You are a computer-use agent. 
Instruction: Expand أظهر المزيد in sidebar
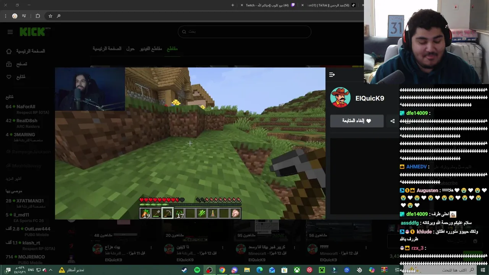tap(13, 179)
